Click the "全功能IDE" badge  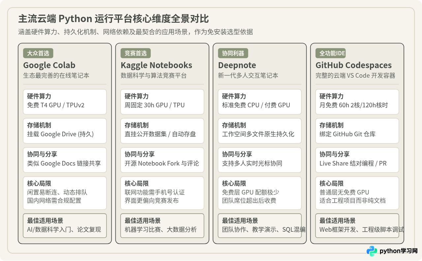click(x=331, y=53)
